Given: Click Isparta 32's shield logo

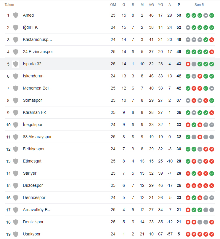Looking at the screenshot, I should pyautogui.click(x=16, y=64).
